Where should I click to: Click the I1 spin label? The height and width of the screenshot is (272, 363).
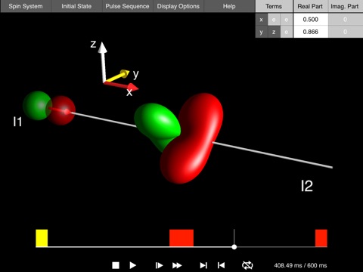17,122
